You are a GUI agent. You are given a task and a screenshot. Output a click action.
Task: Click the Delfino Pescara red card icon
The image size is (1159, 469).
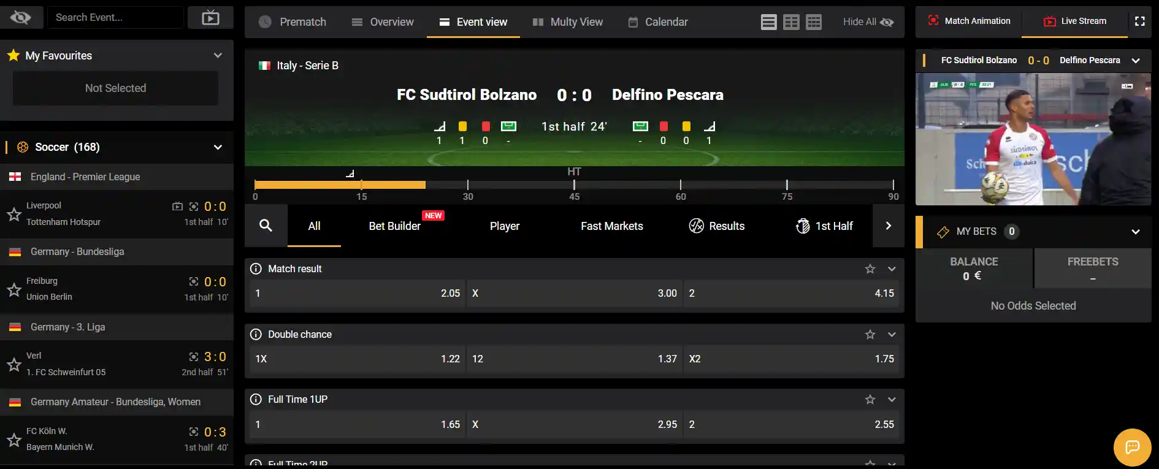pyautogui.click(x=664, y=126)
